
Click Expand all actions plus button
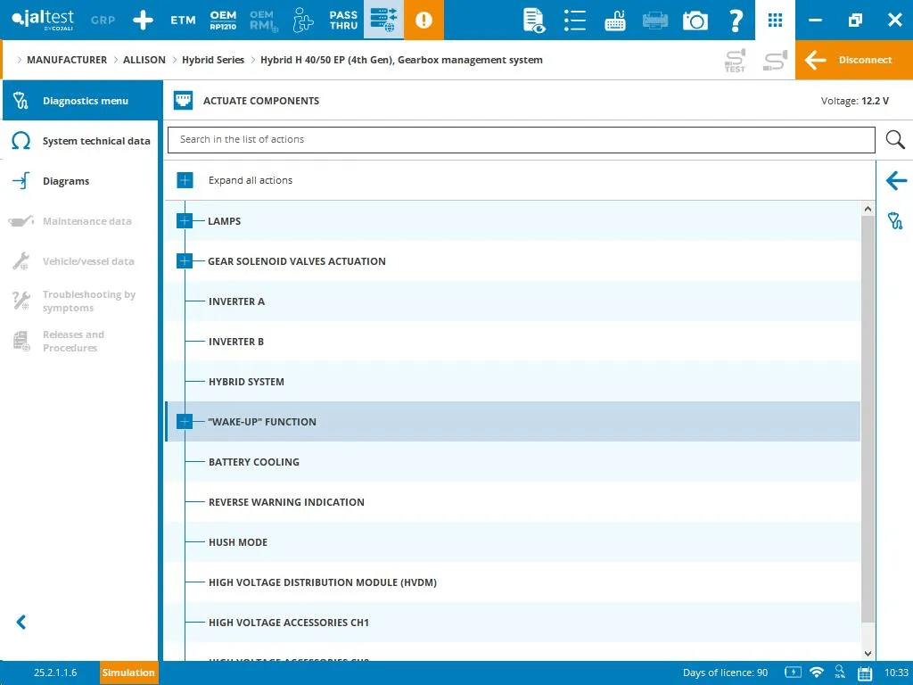[185, 180]
